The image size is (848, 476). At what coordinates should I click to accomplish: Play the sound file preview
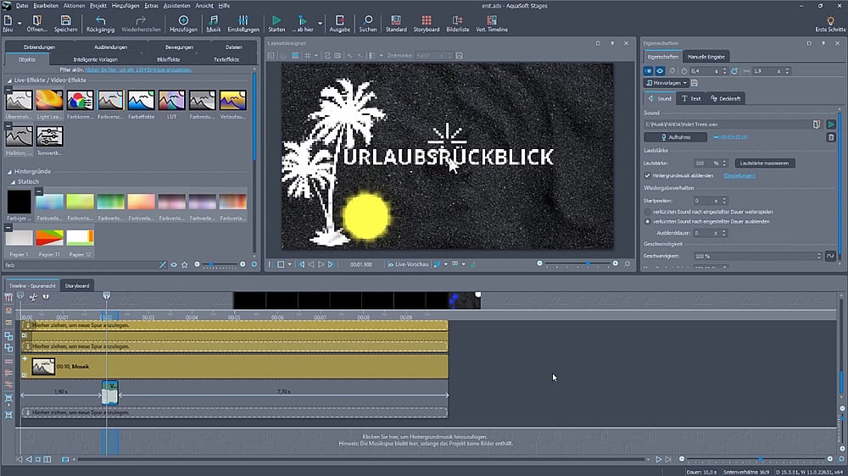(831, 125)
